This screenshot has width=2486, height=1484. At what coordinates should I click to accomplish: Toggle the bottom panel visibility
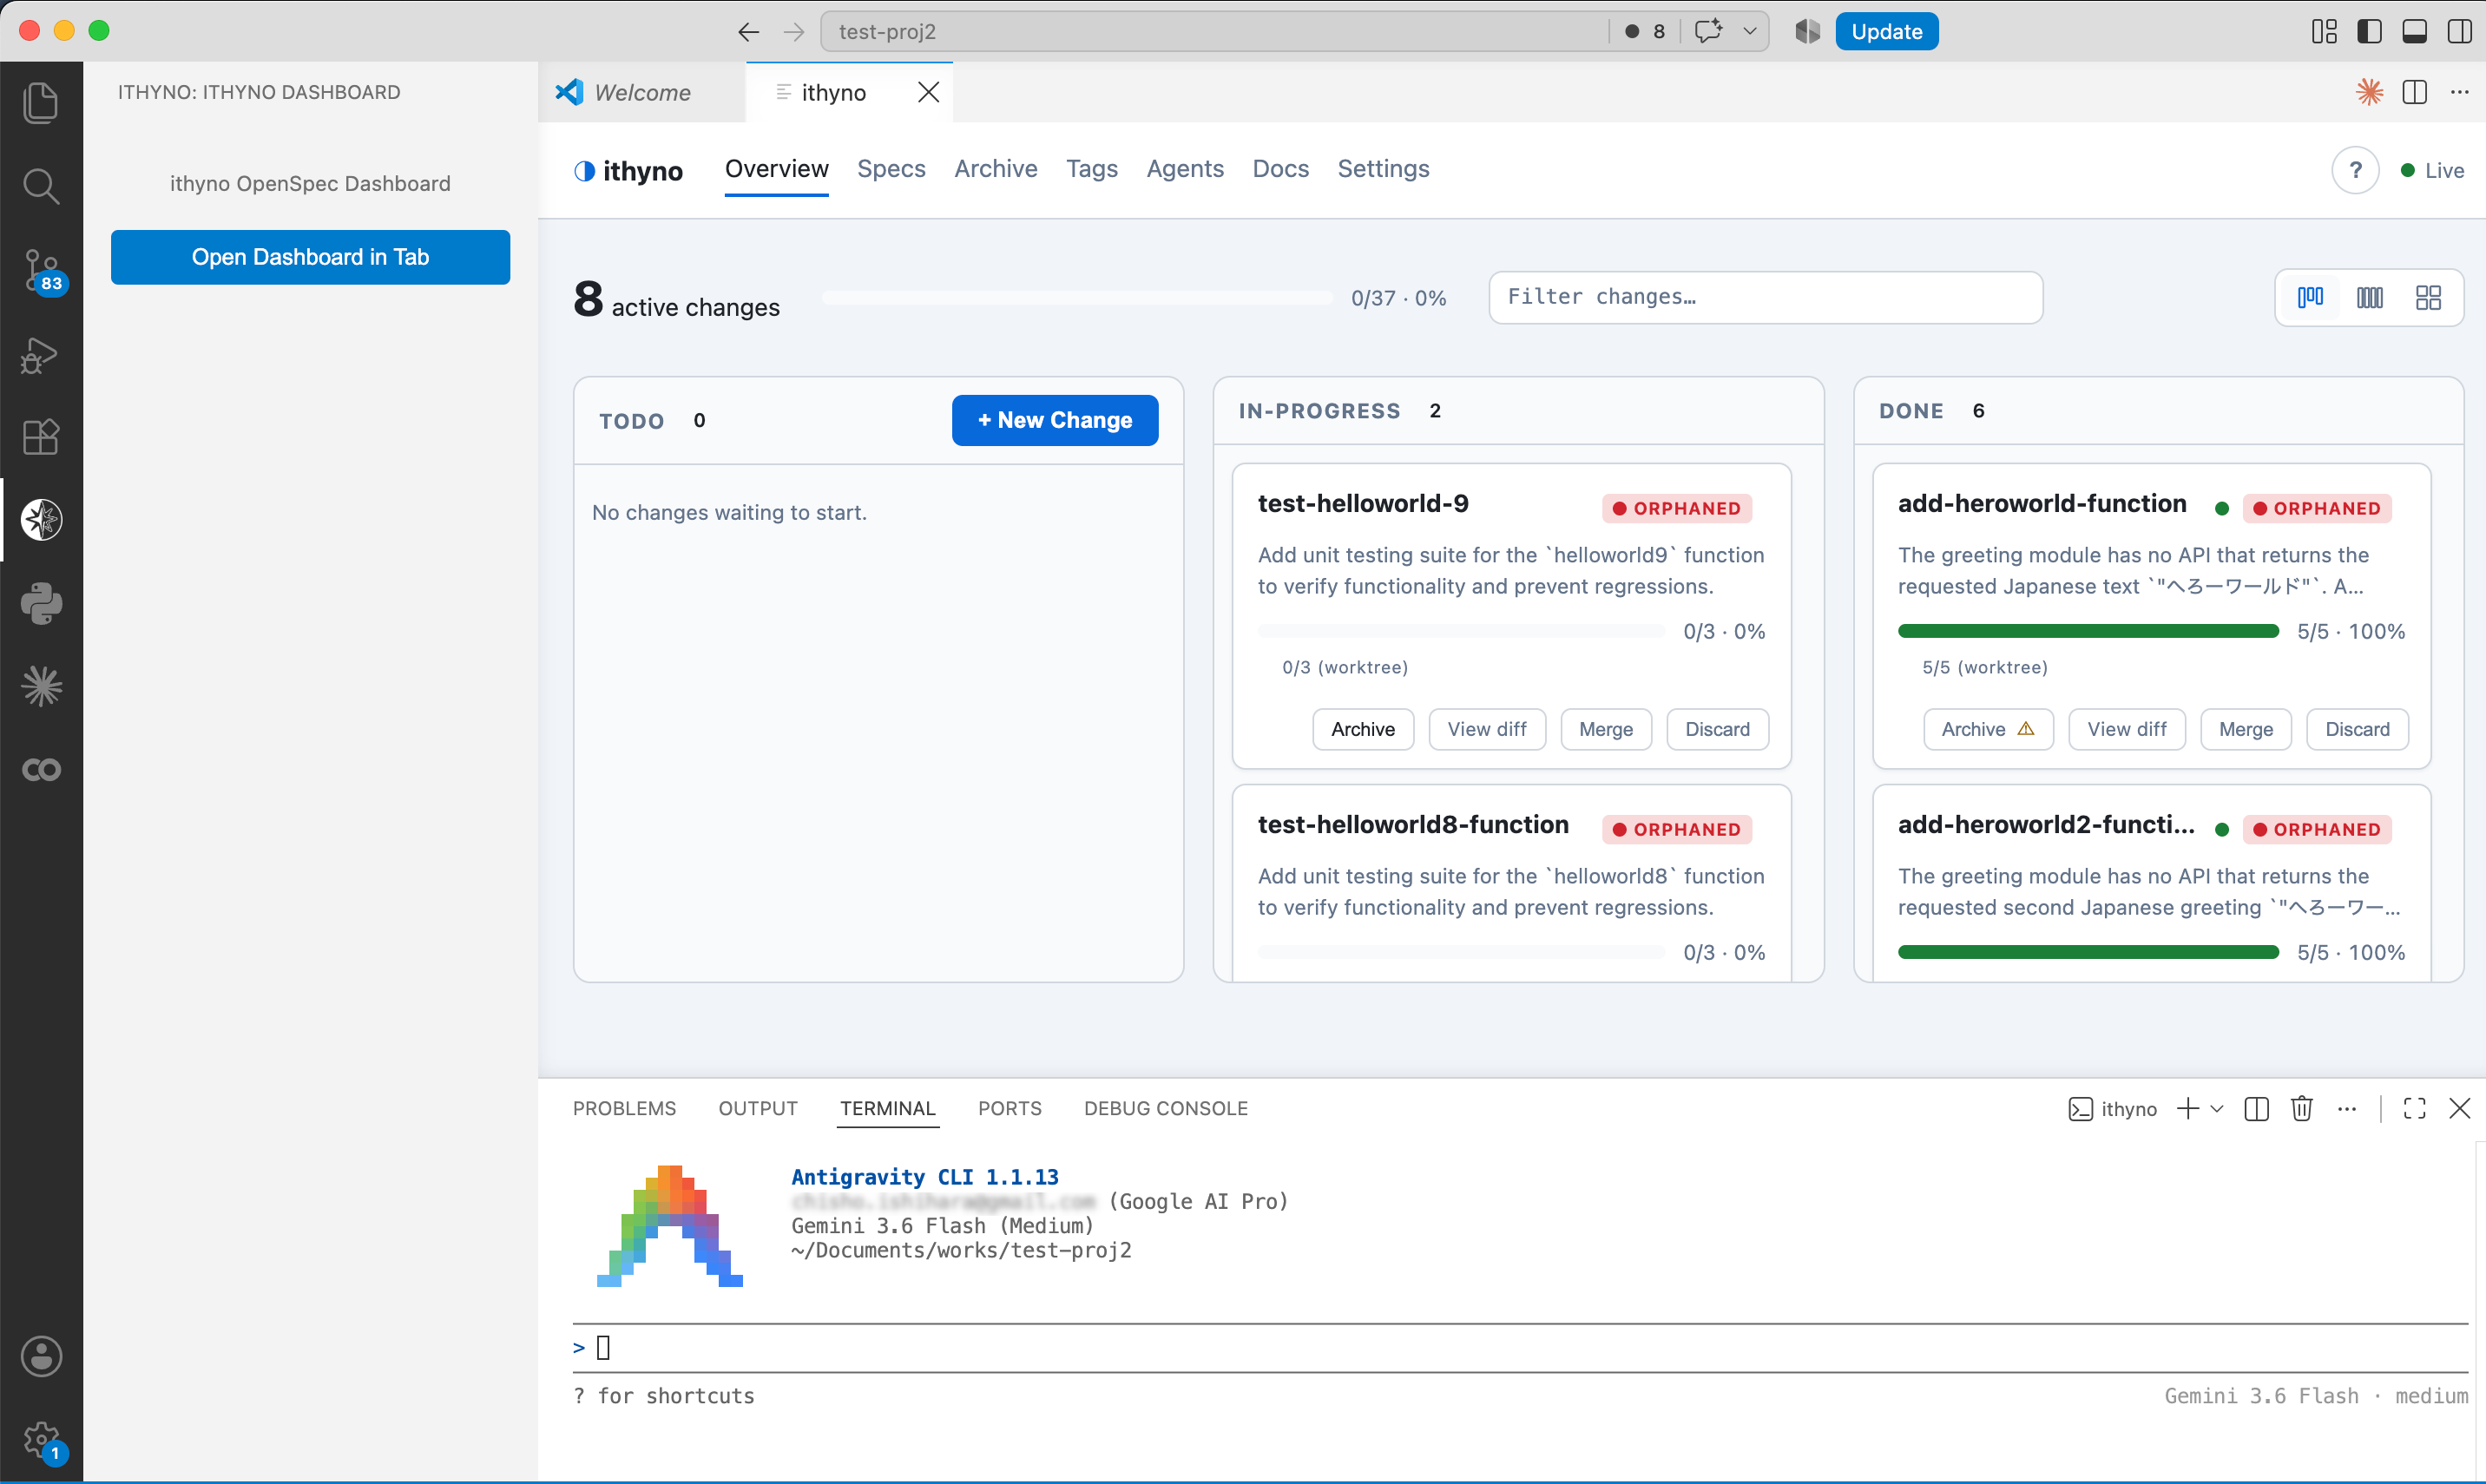click(2414, 31)
